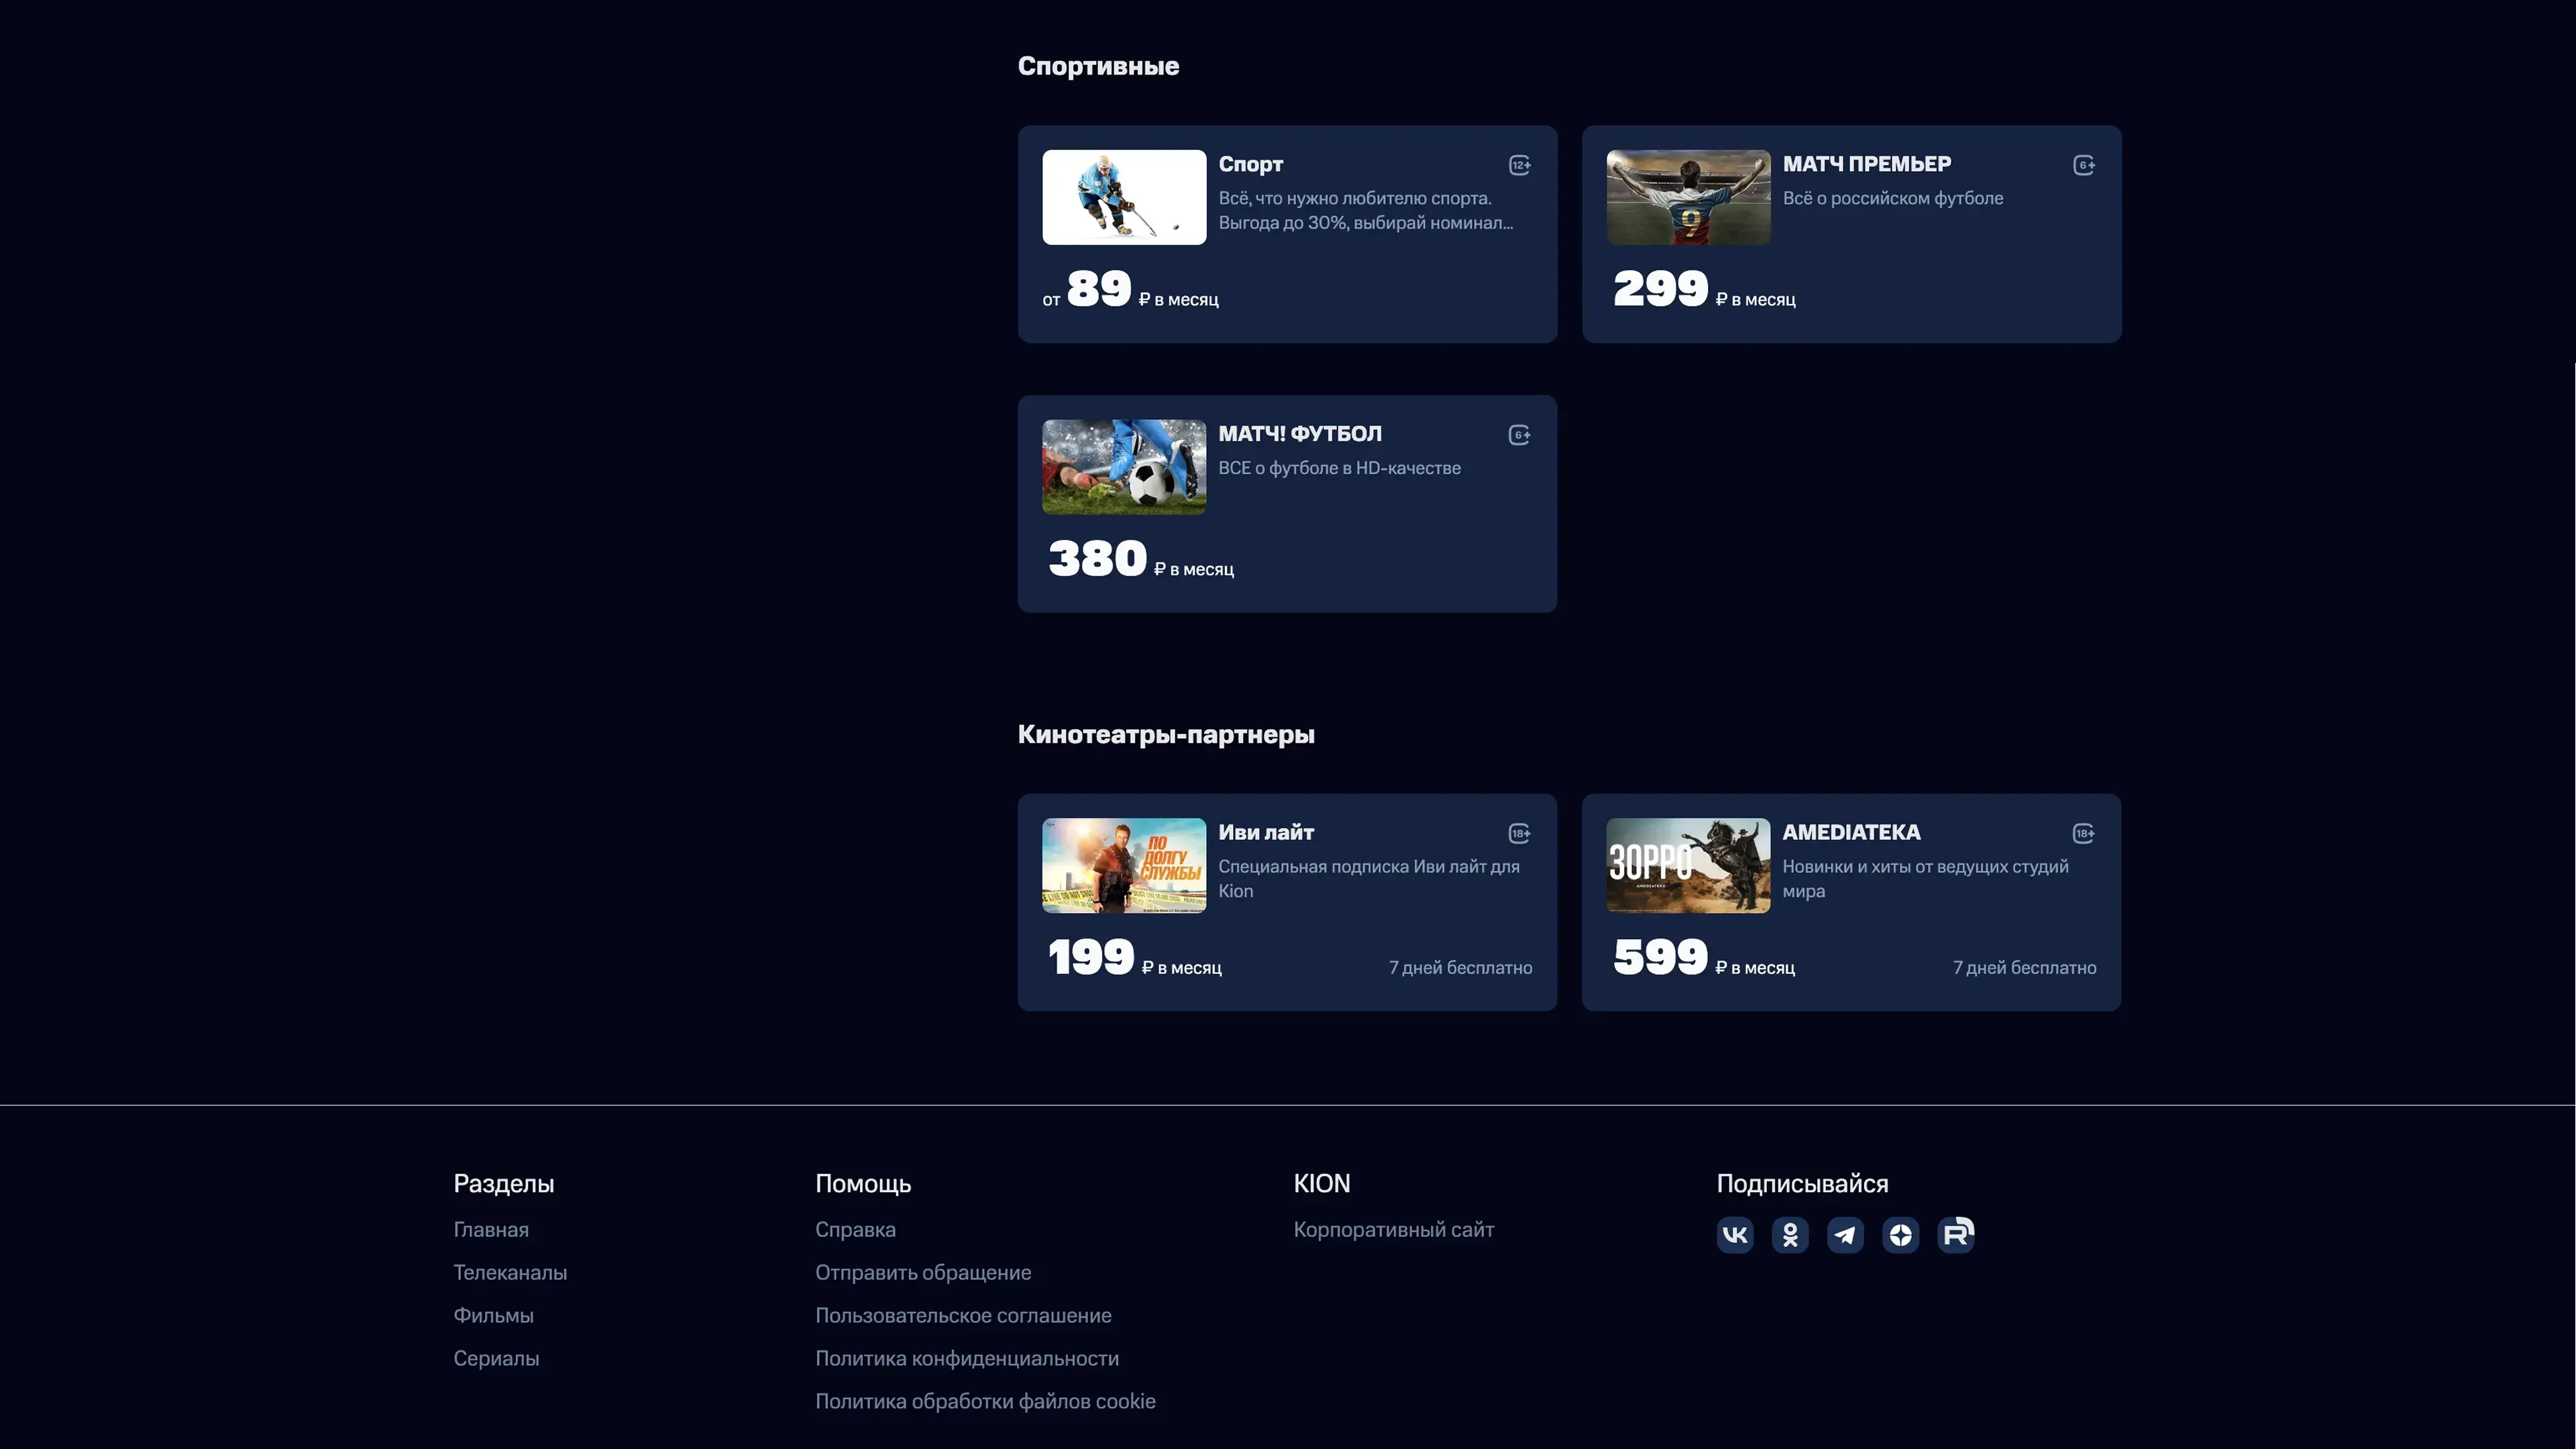
Task: Open the Dzen social icon
Action: click(1900, 1235)
